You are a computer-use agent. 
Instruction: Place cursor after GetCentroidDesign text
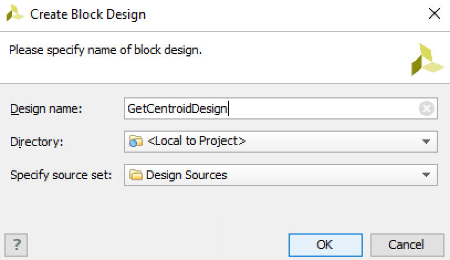pos(228,108)
